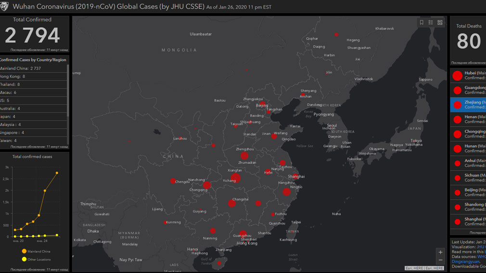Click the red marker south of Ningbo (Zhejiang)
The height and width of the screenshot is (273, 486).
(x=286, y=192)
